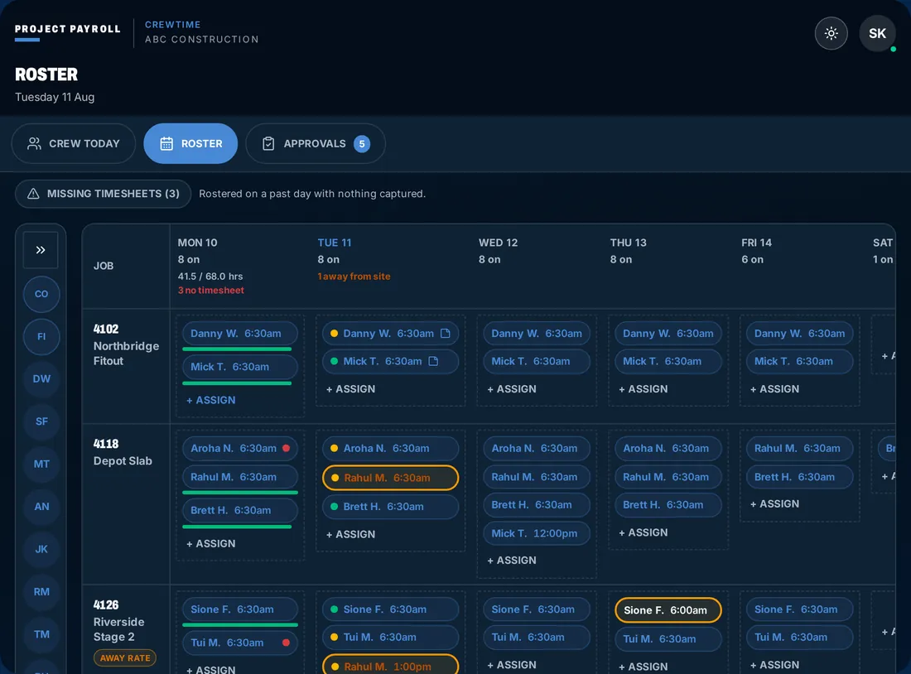The width and height of the screenshot is (911, 674).
Task: Assign crew to Depot Slab on Tuesday
Action: click(350, 534)
